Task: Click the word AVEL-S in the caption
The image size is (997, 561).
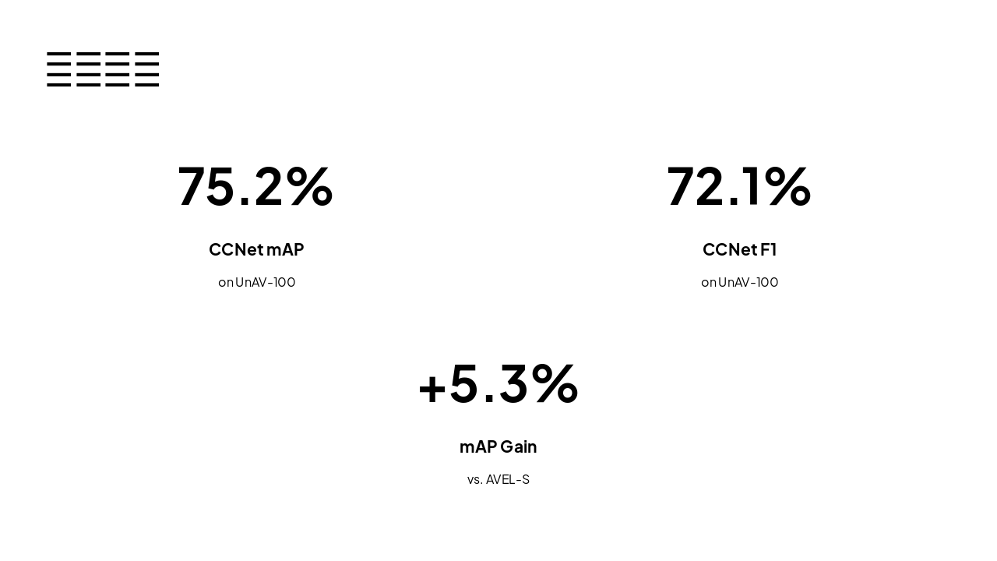Action: 508,479
